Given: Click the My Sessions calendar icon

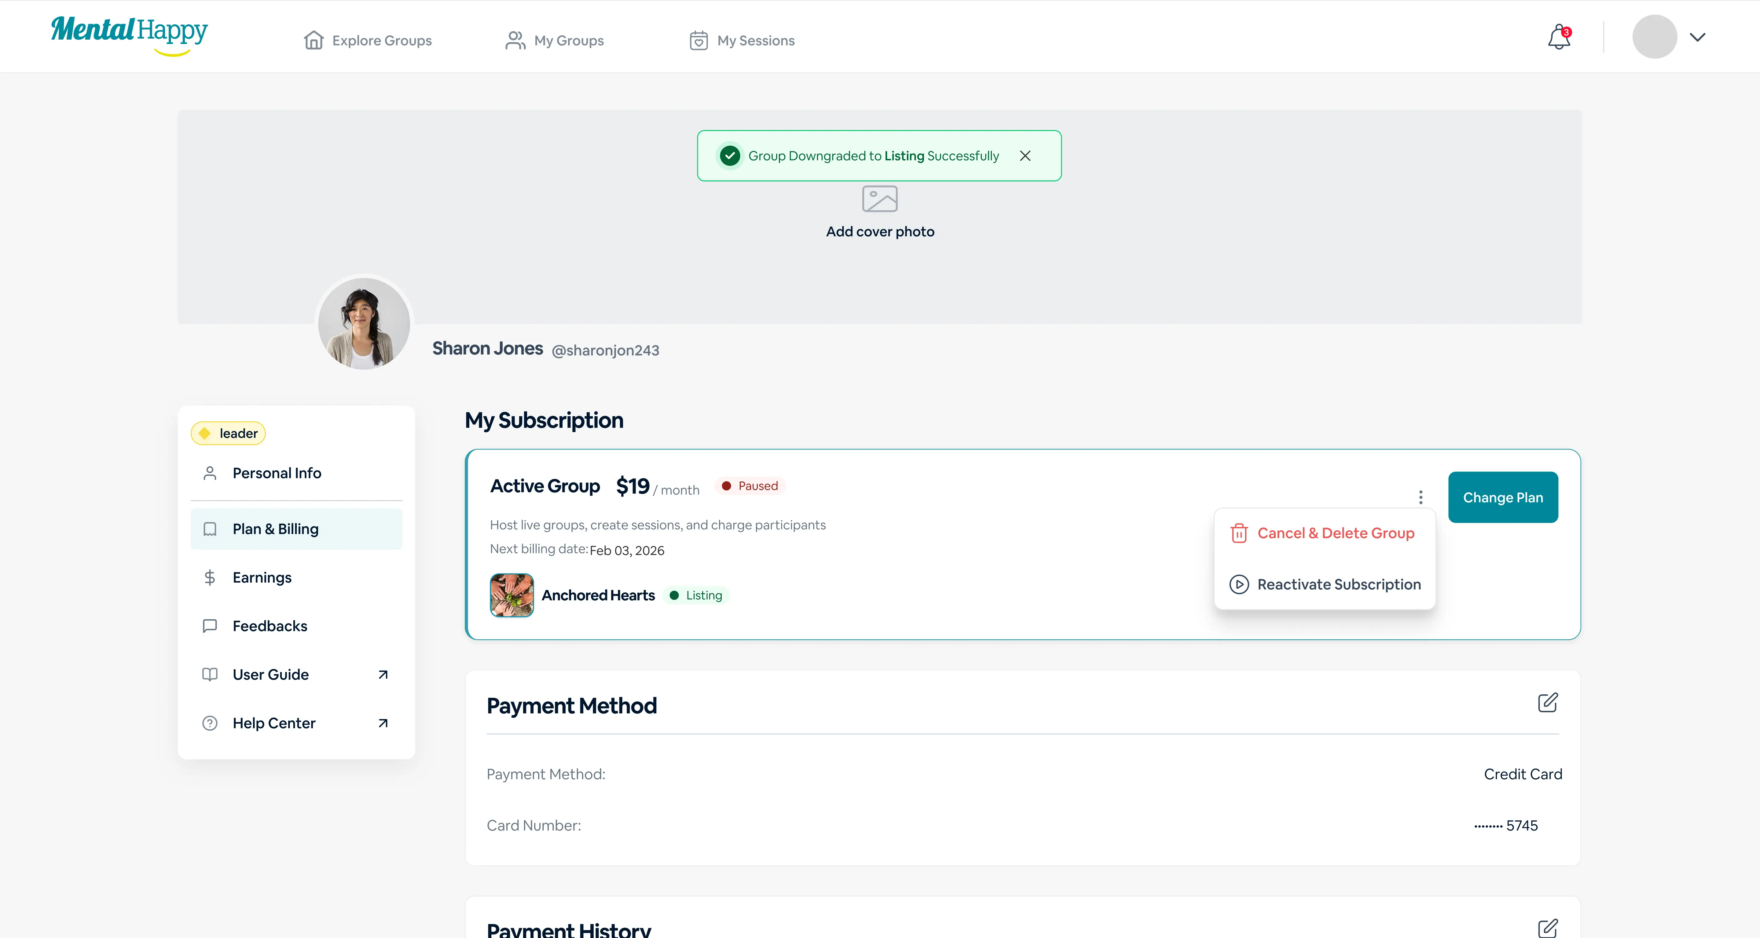Looking at the screenshot, I should 698,40.
